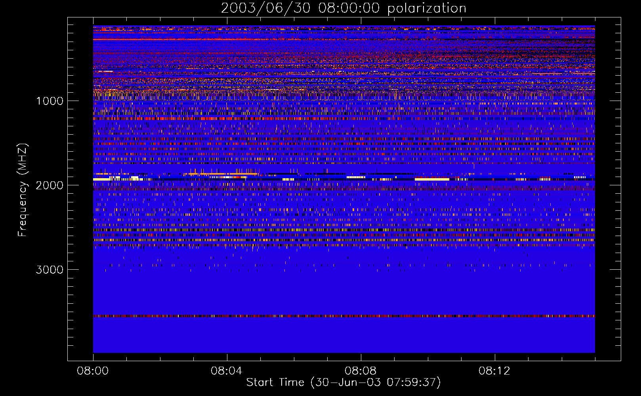The image size is (641, 396).
Task: Click the 3000 frequency tick label
Action: [x=50, y=270]
